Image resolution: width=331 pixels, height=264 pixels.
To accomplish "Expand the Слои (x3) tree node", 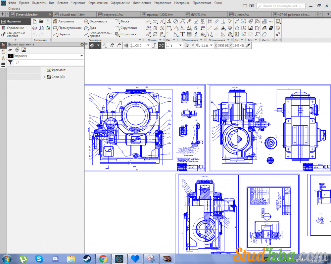I will [45, 77].
